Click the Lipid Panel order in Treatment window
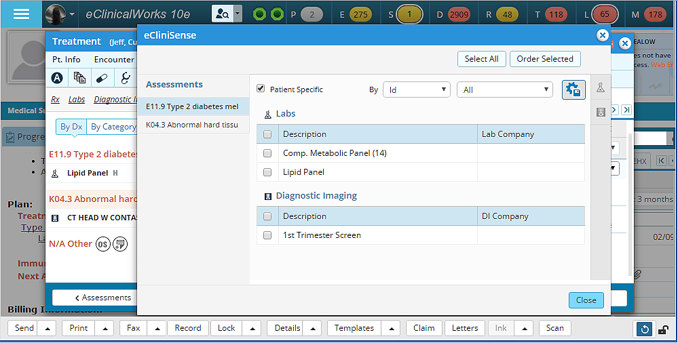This screenshot has width=678, height=343. point(88,174)
